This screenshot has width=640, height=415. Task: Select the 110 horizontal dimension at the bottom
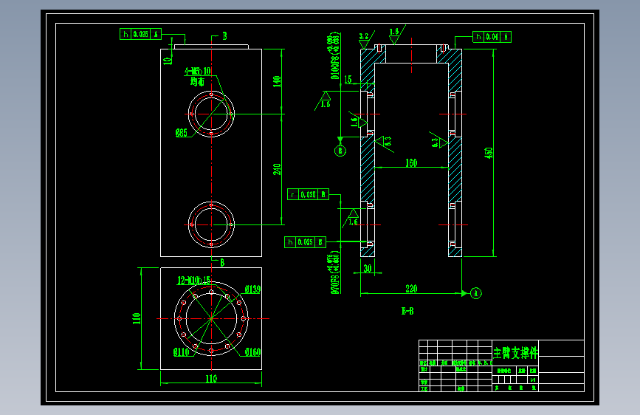(x=211, y=379)
